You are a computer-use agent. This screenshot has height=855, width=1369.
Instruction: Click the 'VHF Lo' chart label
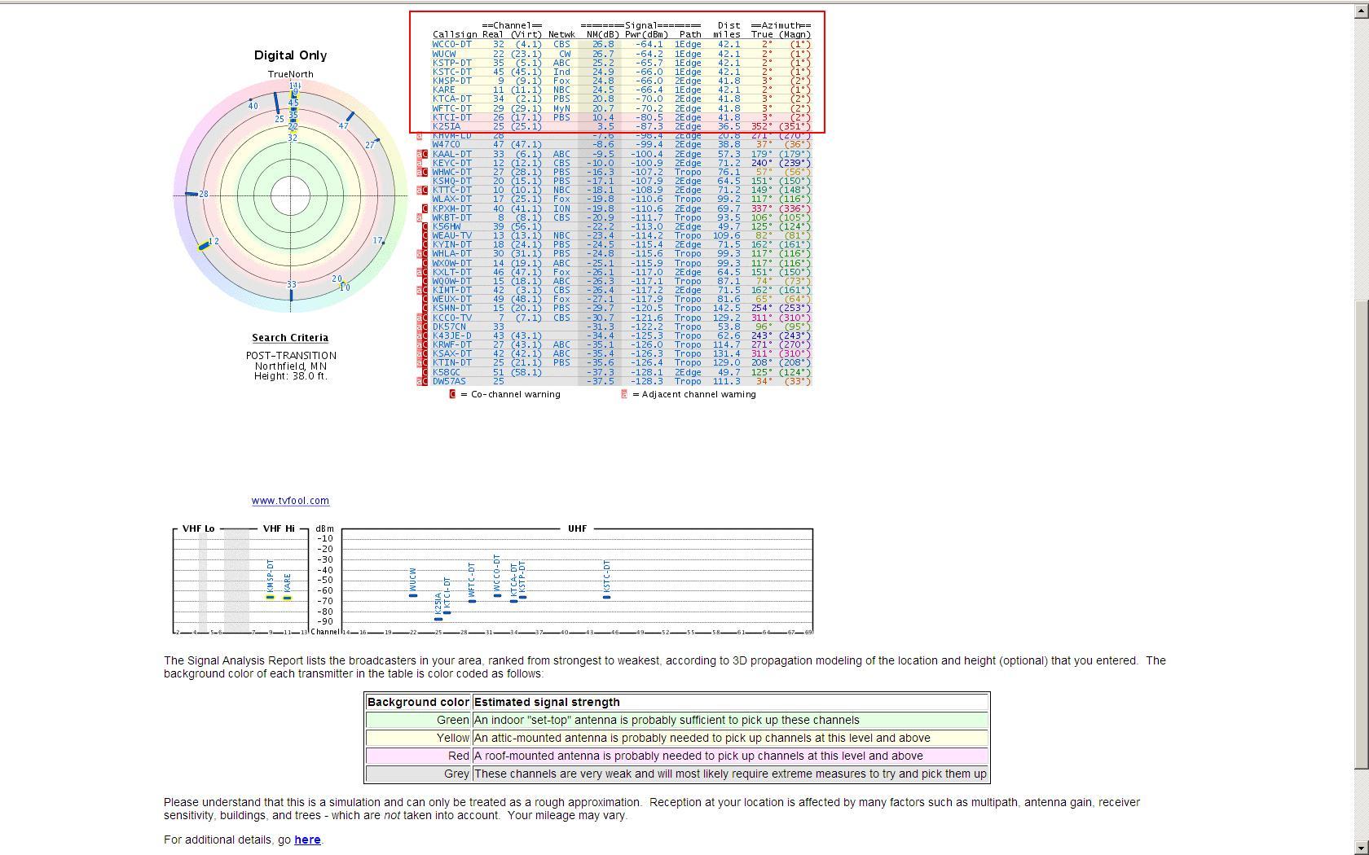(198, 528)
